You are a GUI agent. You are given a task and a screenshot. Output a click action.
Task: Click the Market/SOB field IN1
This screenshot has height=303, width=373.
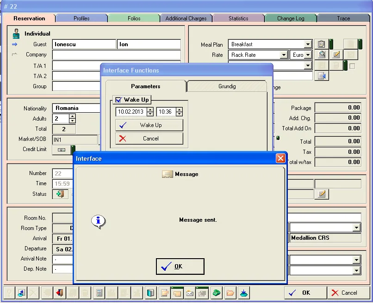coord(75,139)
